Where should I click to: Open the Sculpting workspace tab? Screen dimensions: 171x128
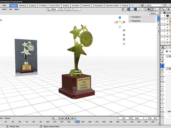32,6
